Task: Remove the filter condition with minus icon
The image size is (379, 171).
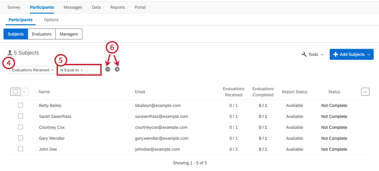Action: 108,69
